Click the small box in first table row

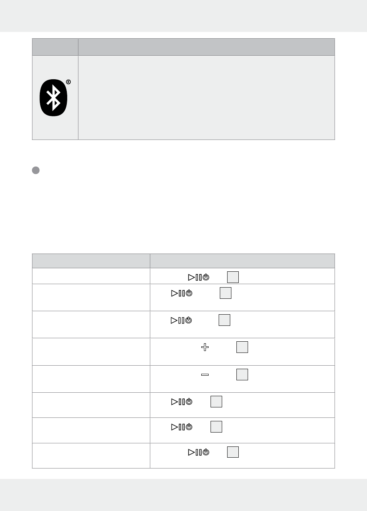(x=233, y=277)
